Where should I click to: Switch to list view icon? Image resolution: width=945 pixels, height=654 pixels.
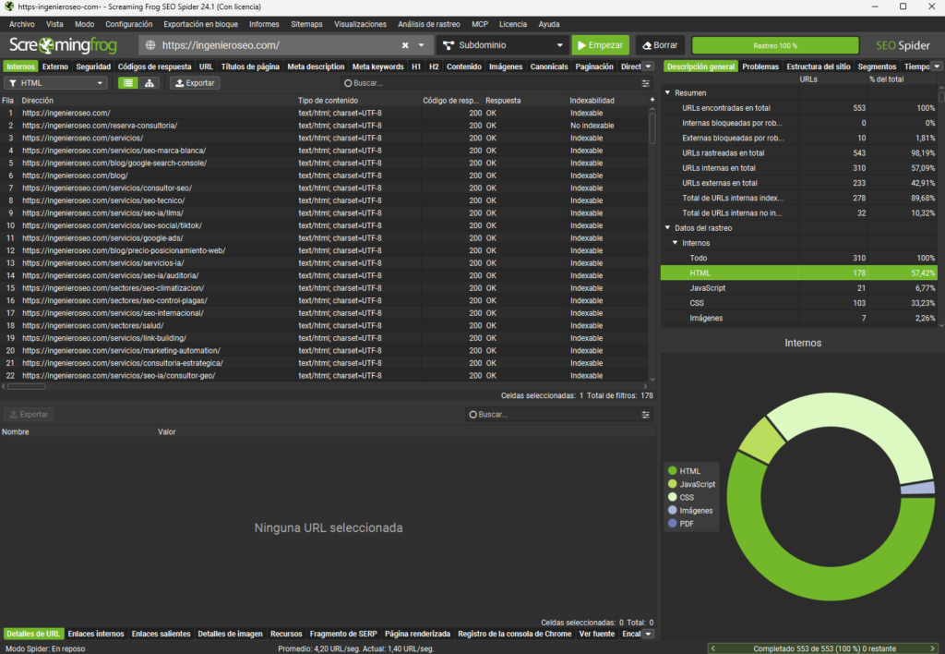click(127, 83)
